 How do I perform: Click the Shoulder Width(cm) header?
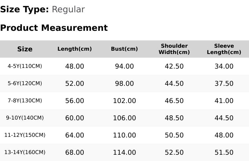pyautogui.click(x=174, y=49)
